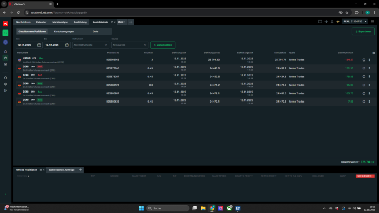Select the Kontobewegungen sub-tab
The width and height of the screenshot is (379, 213).
(x=64, y=32)
